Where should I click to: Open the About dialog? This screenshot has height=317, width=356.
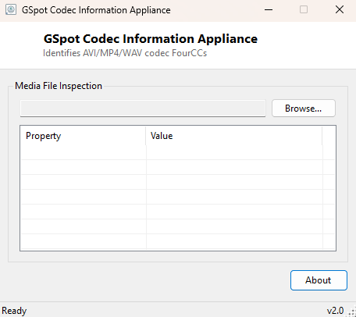click(x=319, y=280)
